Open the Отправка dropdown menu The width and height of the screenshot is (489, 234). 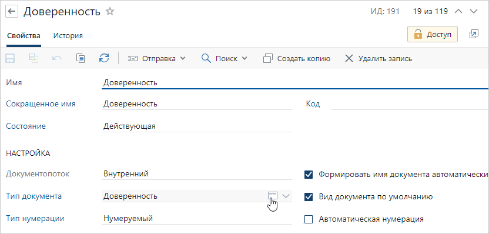tap(157, 59)
